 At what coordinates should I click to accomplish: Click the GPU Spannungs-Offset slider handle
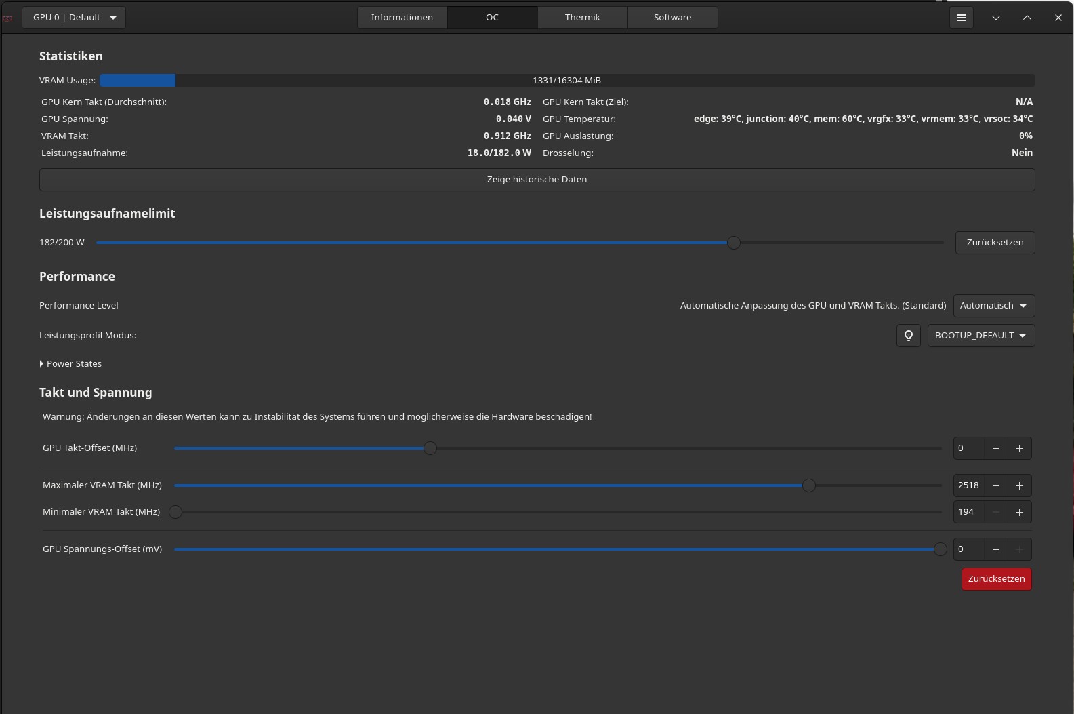pyautogui.click(x=940, y=549)
